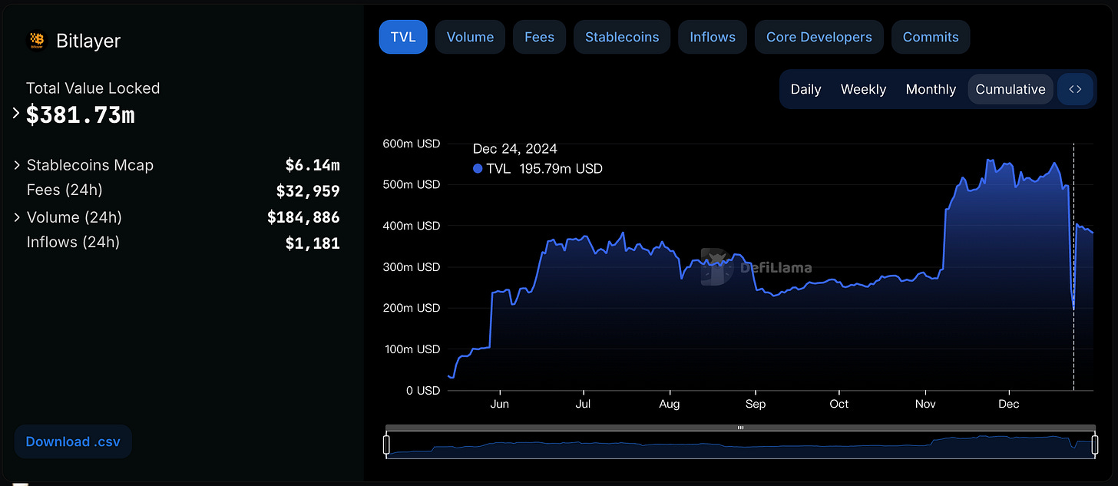Click the Oct x-axis label
This screenshot has width=1118, height=486.
coord(839,404)
